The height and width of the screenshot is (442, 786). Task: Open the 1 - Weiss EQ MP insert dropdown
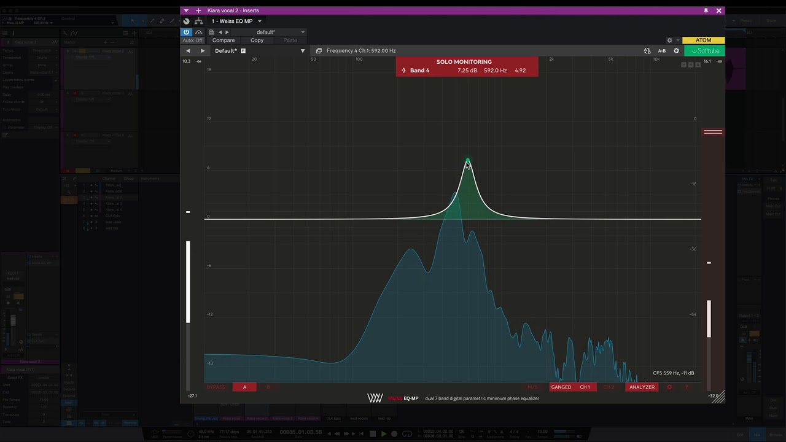pos(236,21)
